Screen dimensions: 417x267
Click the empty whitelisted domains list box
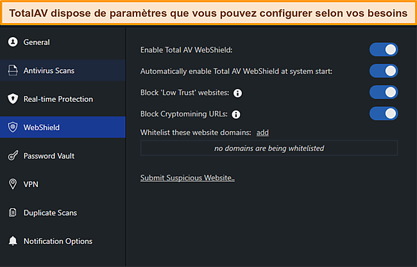point(269,149)
